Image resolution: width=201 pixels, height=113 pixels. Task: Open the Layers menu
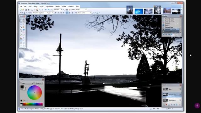click(41, 7)
